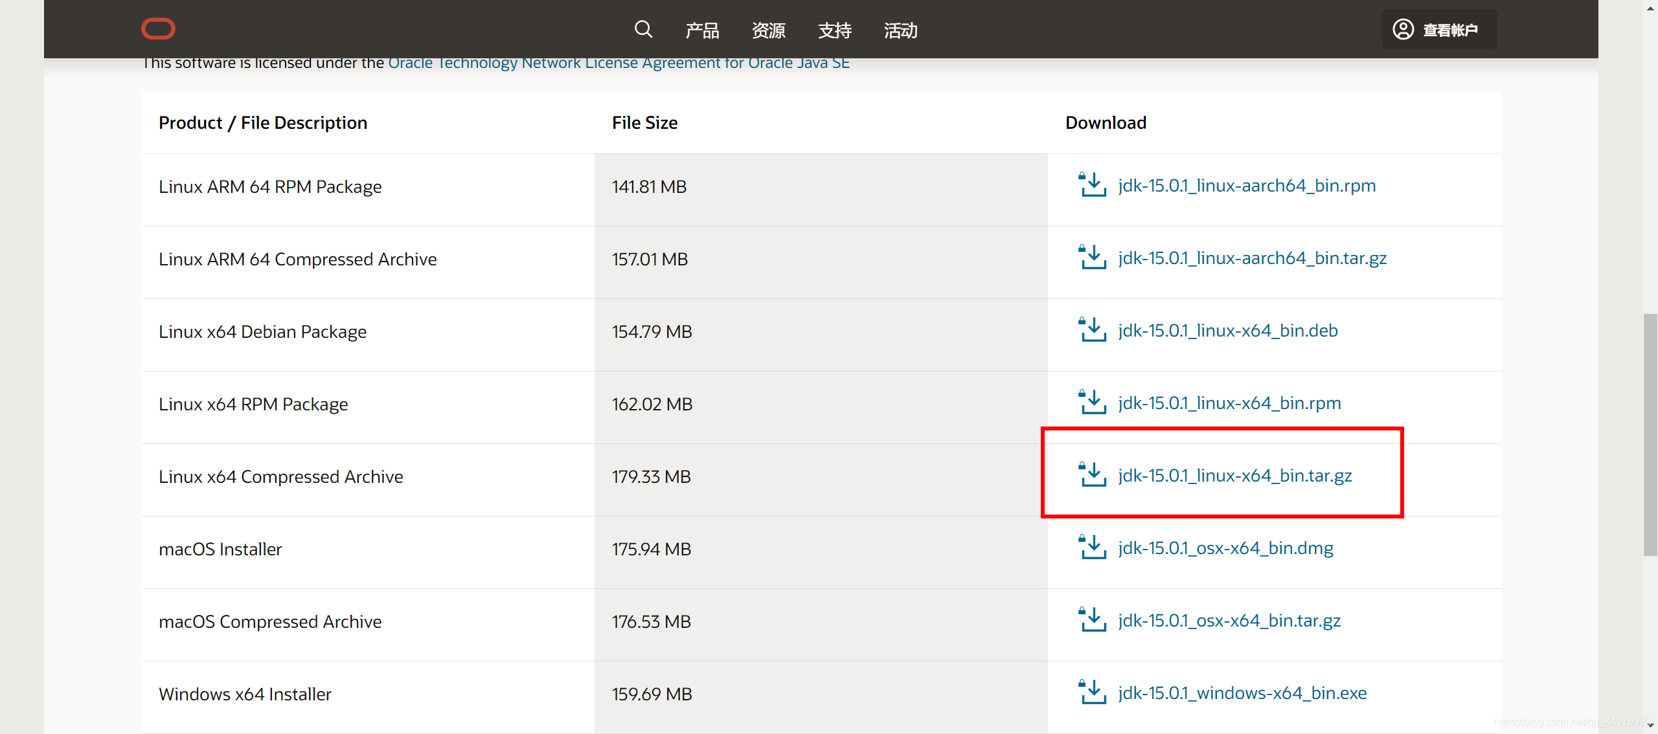Click download icon for windows-x64_bin.exe
The width and height of the screenshot is (1658, 734).
tap(1092, 693)
